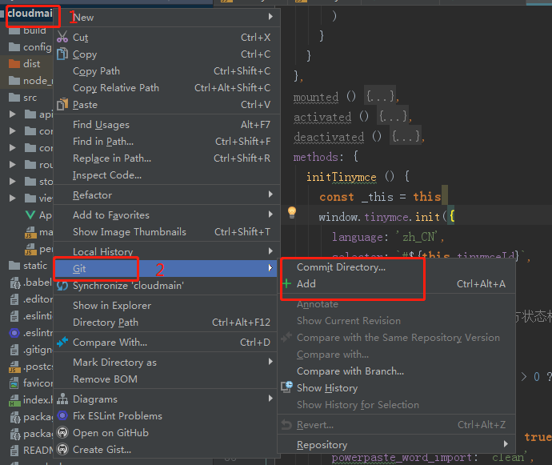
Task: Open the New submenu arrow
Action: point(270,17)
